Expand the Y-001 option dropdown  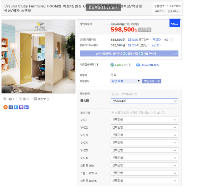[144, 120]
